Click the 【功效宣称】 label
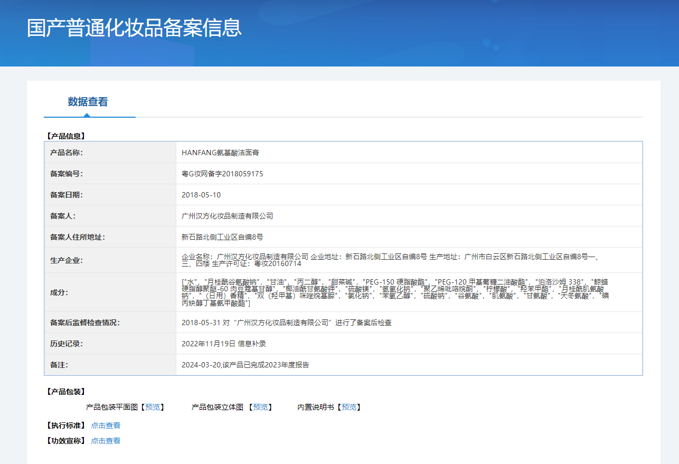 [x=66, y=441]
